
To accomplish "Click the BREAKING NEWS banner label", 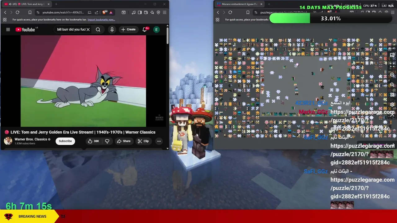I will 32,216.
